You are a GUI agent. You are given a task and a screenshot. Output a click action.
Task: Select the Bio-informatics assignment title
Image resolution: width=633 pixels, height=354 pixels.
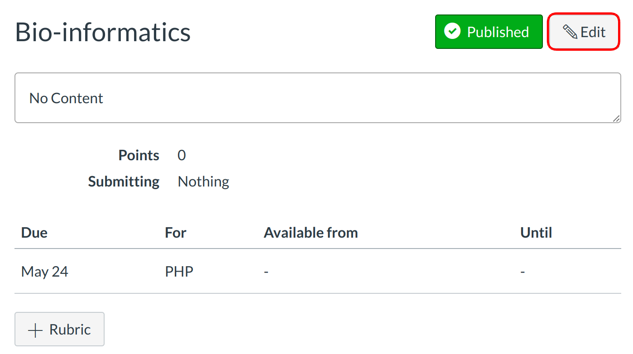[103, 32]
